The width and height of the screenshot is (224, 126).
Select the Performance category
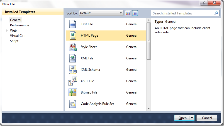[x=20, y=25]
